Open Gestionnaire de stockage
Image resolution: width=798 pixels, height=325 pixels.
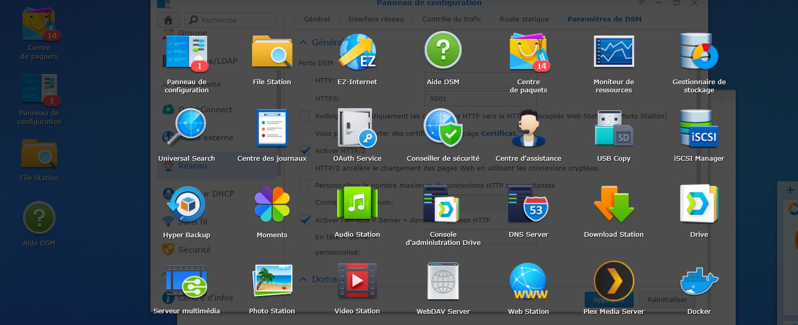point(699,53)
